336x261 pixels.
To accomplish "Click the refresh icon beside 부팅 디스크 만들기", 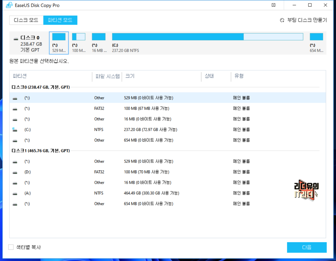I will [282, 20].
